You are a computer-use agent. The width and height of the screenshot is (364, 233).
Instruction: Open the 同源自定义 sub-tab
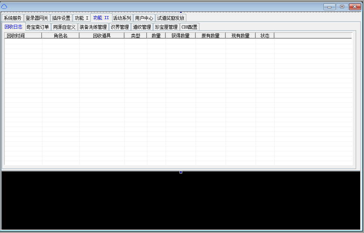coord(64,27)
